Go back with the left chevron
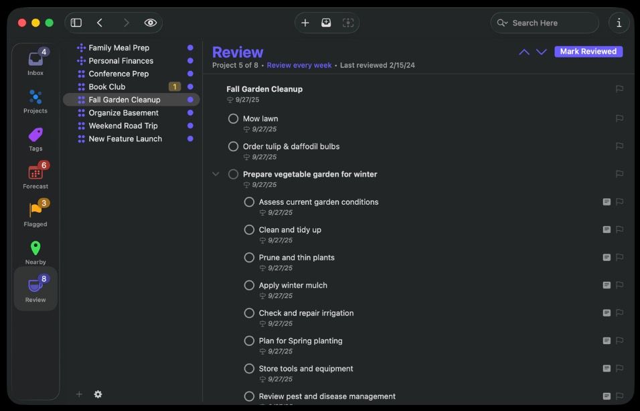 100,23
